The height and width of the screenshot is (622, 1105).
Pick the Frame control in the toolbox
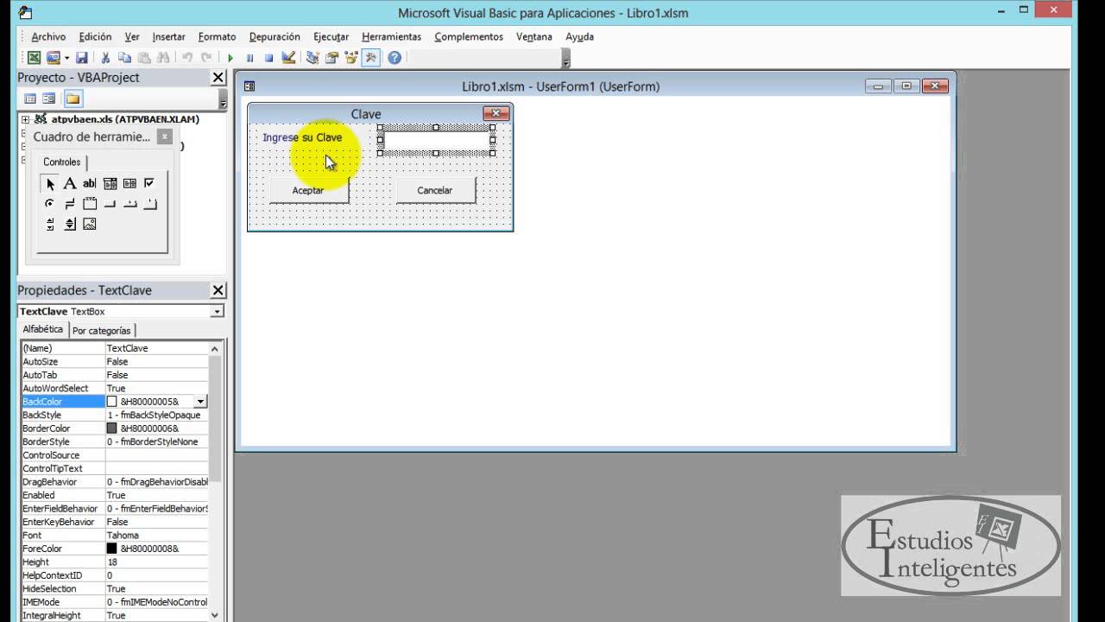[90, 204]
